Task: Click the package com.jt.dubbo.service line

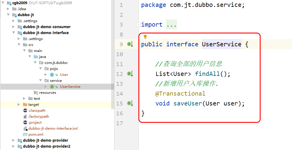Action: [x=193, y=5]
